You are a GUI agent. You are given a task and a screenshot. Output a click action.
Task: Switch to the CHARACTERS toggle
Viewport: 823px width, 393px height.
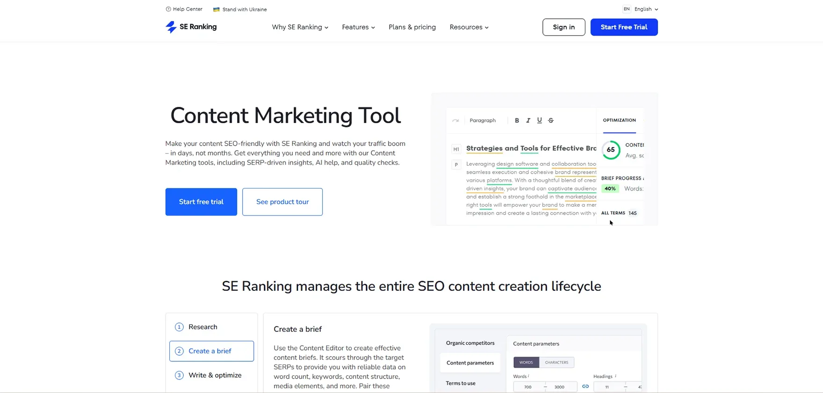[556, 362]
